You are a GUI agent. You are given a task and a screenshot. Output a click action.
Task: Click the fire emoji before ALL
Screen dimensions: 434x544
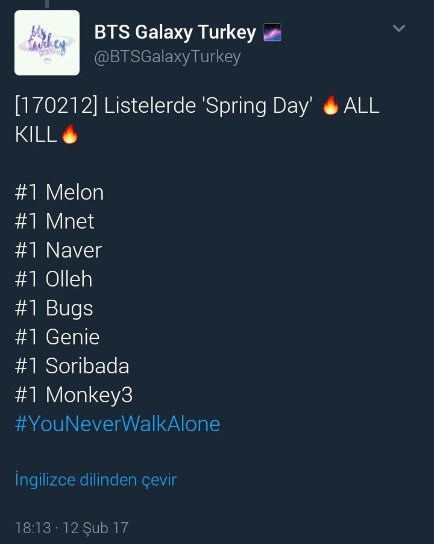coord(330,106)
